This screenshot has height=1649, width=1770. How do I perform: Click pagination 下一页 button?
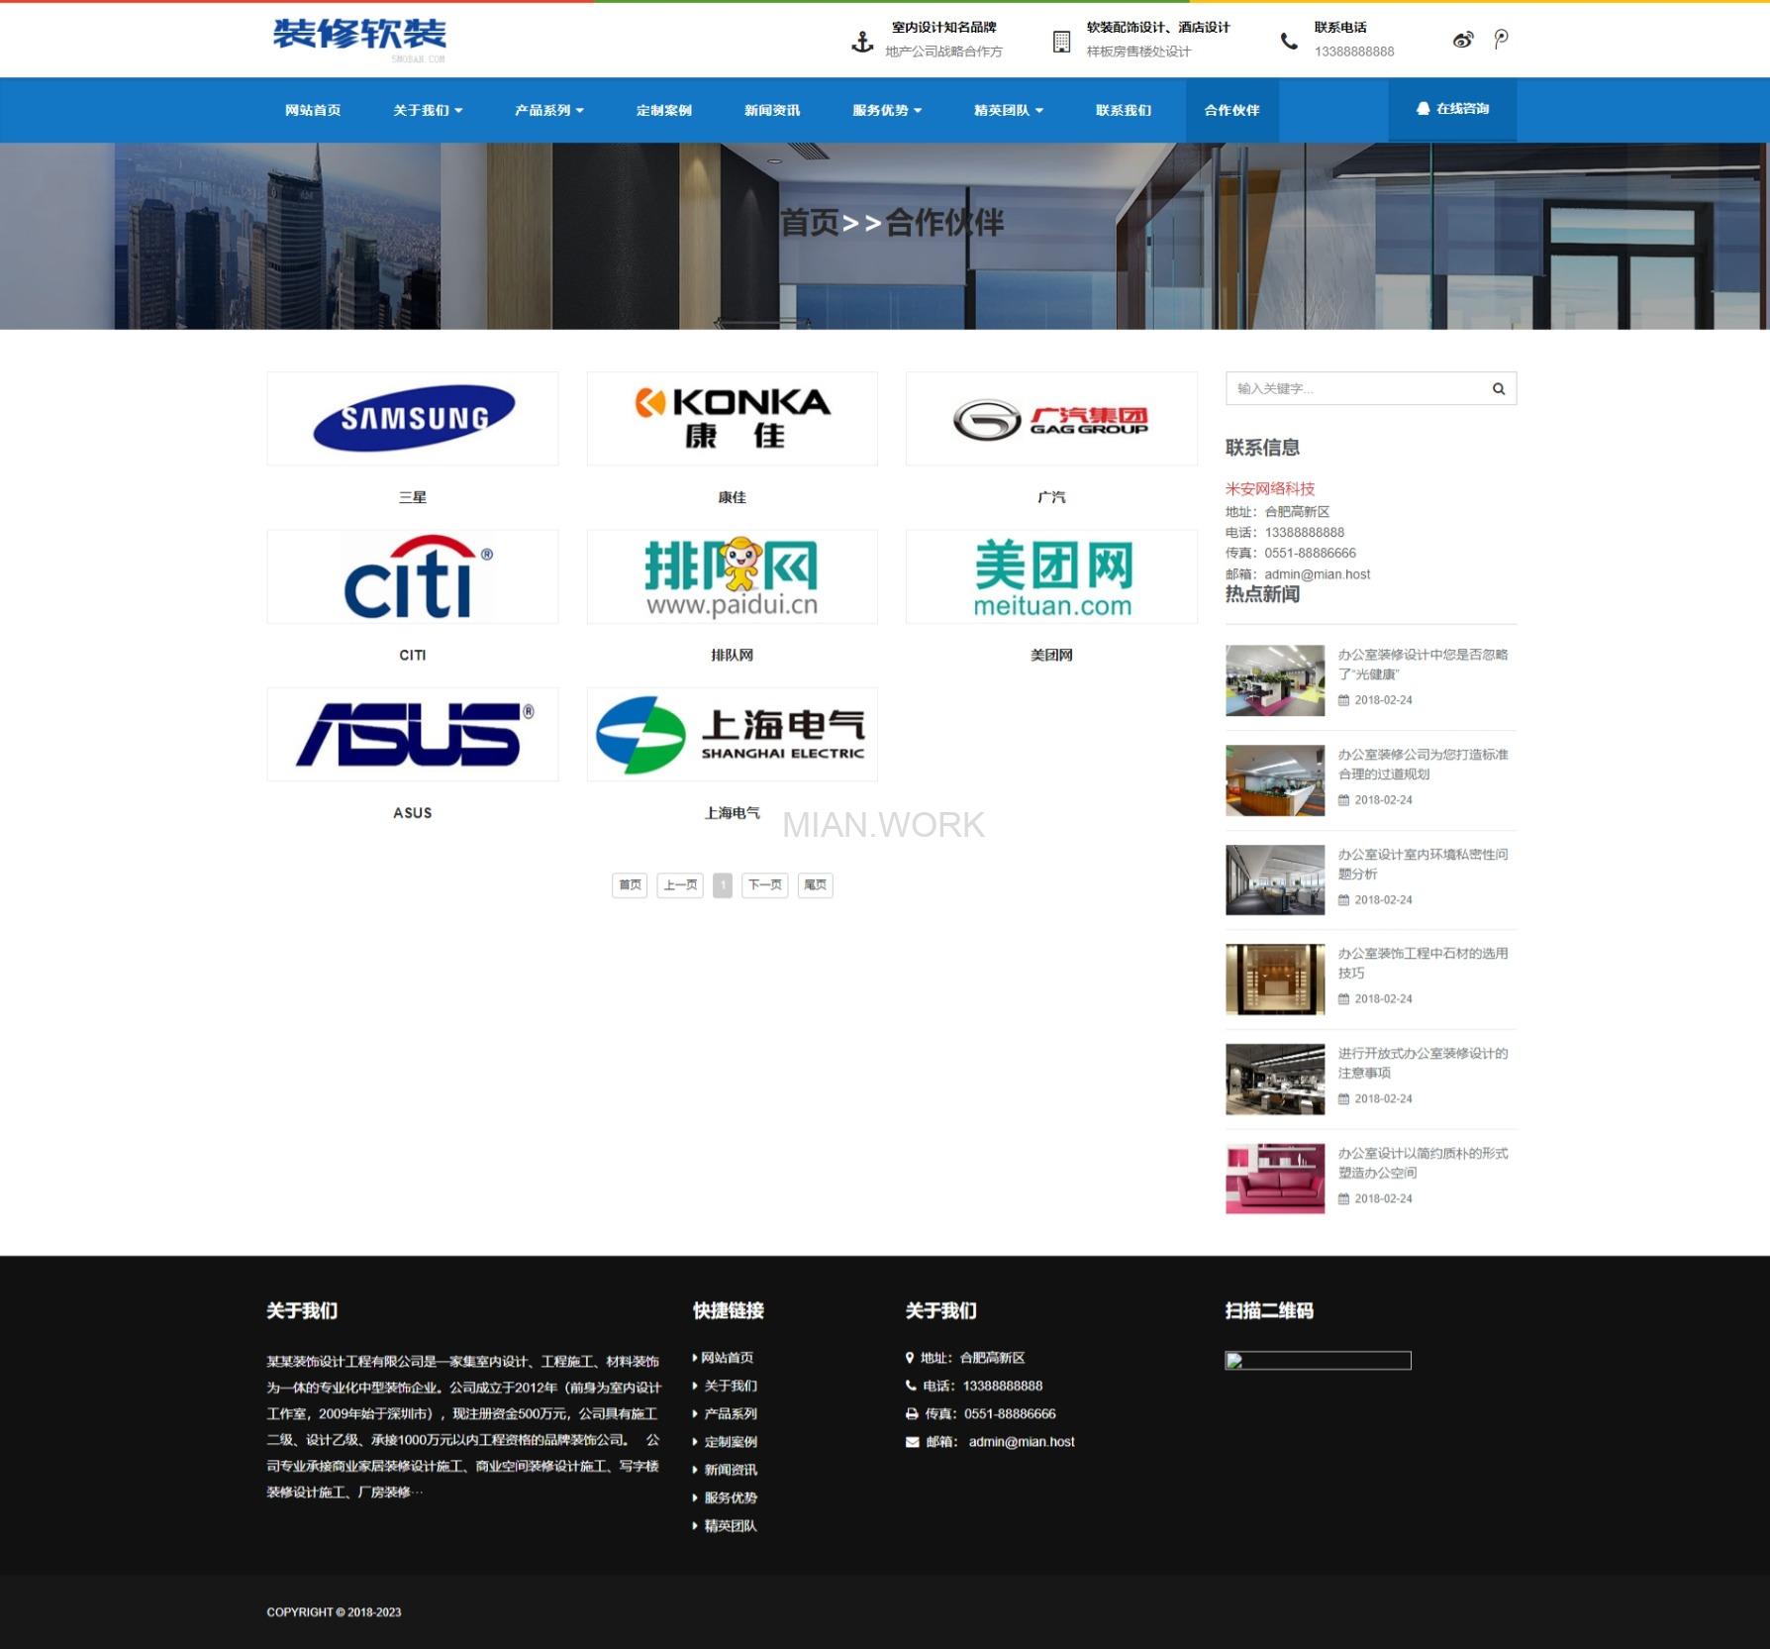[x=765, y=884]
